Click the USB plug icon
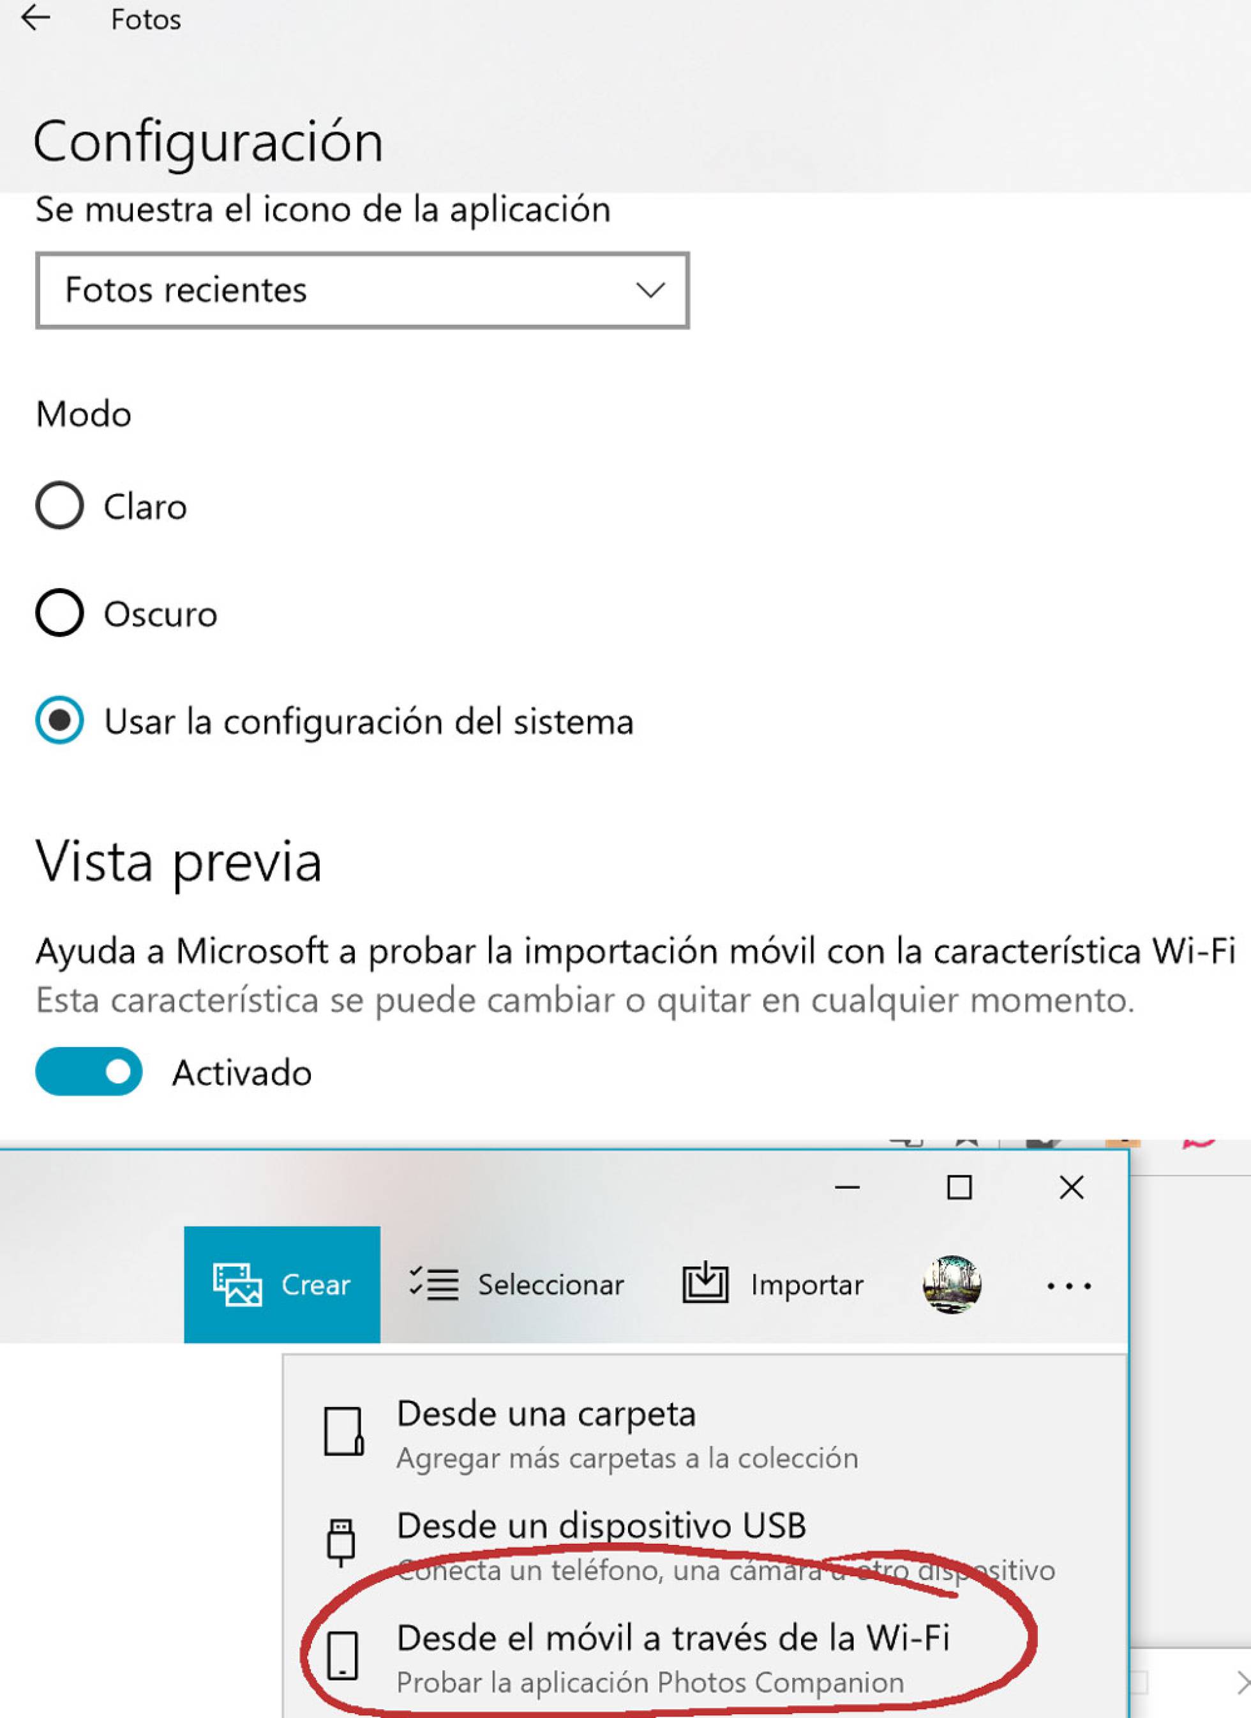1251x1718 pixels. click(341, 1542)
